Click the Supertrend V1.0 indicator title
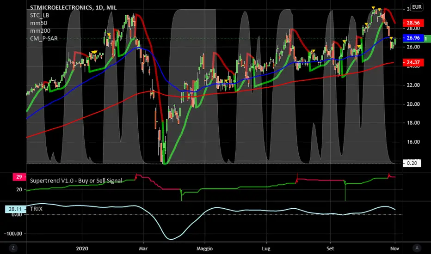Viewport: 431px width, 254px height. [76, 181]
